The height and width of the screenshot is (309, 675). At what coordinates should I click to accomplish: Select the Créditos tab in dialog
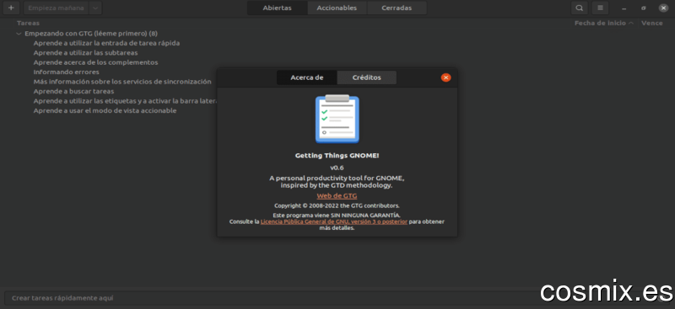(x=367, y=77)
